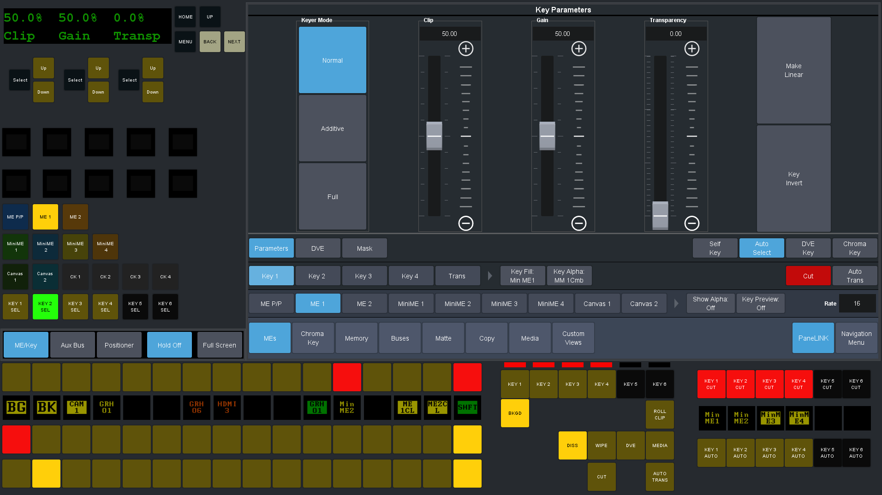Switch to the Positioner tab

point(119,345)
